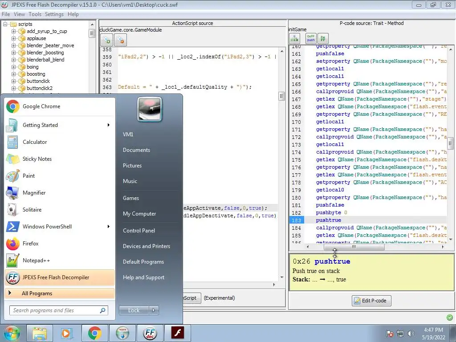The height and width of the screenshot is (342, 456).
Task: Open the View menu
Action: coord(19,14)
